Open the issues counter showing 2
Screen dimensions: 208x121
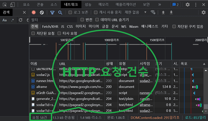coord(175,5)
